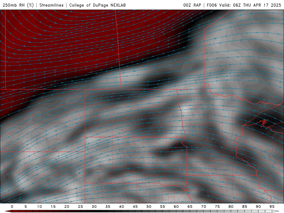Click the '15' colorbar tick label

tap(53, 207)
